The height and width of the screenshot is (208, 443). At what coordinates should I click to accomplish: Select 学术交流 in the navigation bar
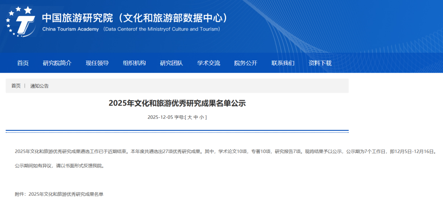[x=209, y=63]
